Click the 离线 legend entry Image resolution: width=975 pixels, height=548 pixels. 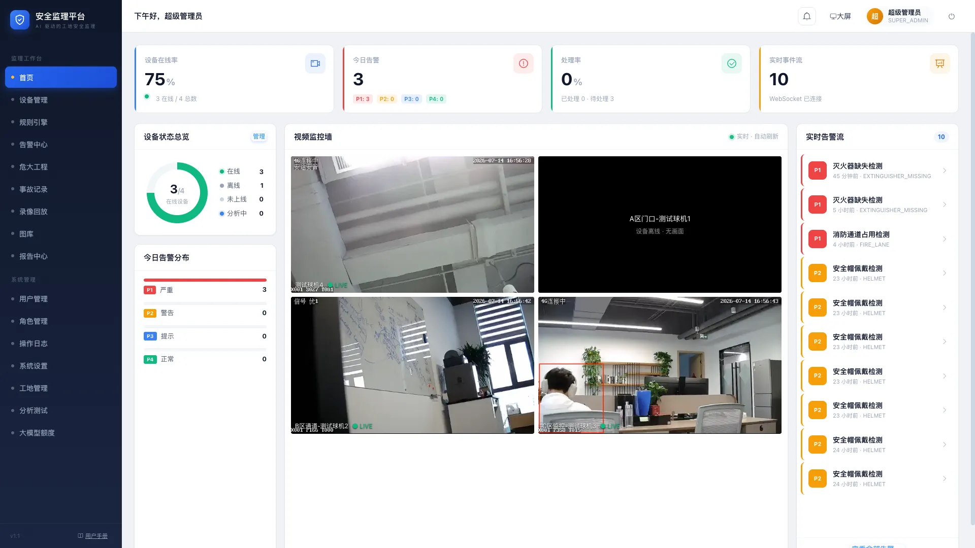(x=241, y=186)
